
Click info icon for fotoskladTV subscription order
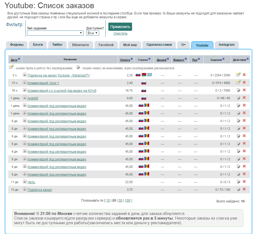point(25,75)
